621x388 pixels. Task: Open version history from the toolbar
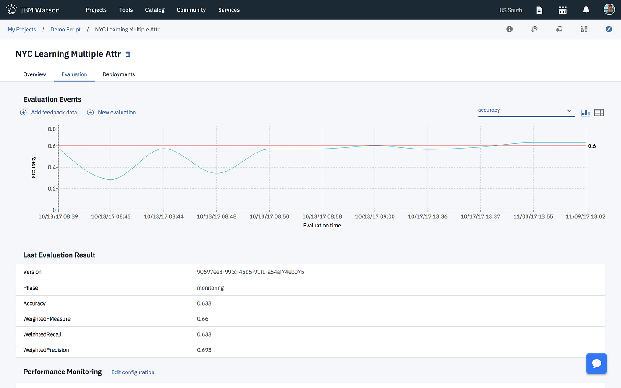pos(534,29)
